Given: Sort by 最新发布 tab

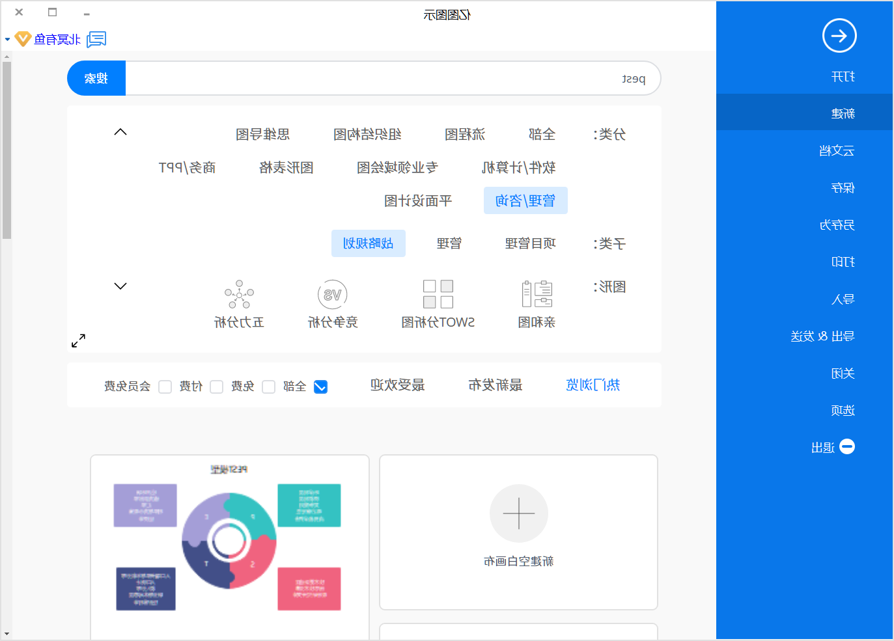Looking at the screenshot, I should (x=496, y=385).
